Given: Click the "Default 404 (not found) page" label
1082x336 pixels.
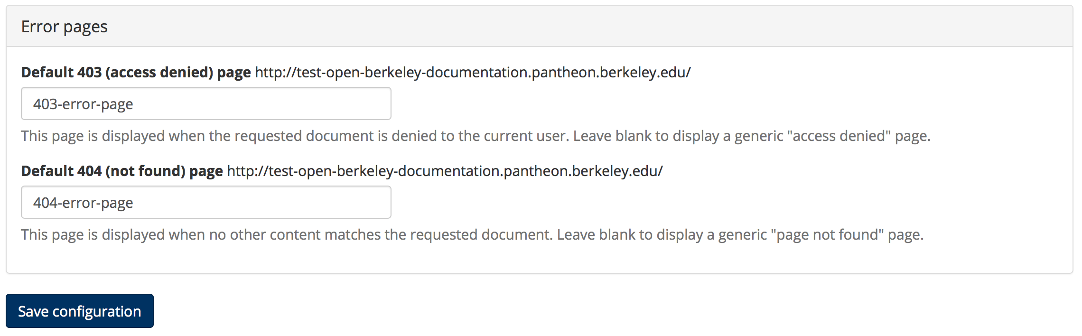Looking at the screenshot, I should tap(122, 171).
